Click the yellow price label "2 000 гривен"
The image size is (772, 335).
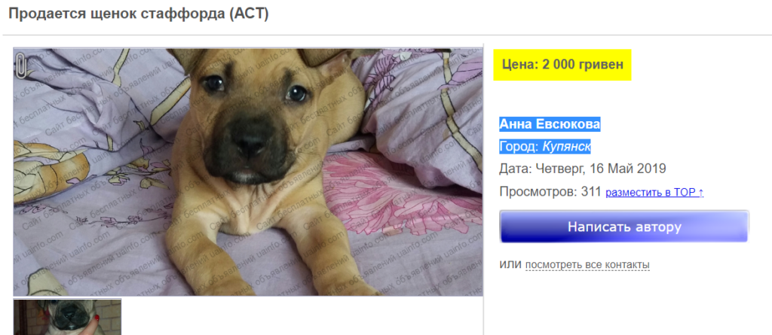pos(583,65)
